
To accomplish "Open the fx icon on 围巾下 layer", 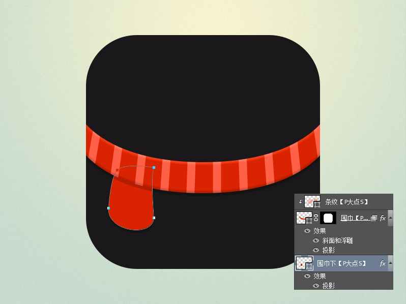I will [x=383, y=263].
